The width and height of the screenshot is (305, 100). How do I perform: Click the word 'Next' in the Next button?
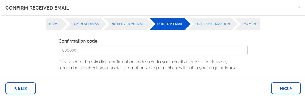click(x=284, y=88)
